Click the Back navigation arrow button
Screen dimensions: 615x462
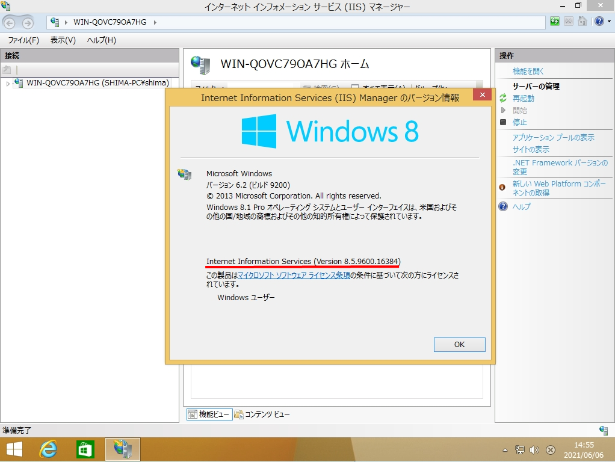pyautogui.click(x=10, y=23)
